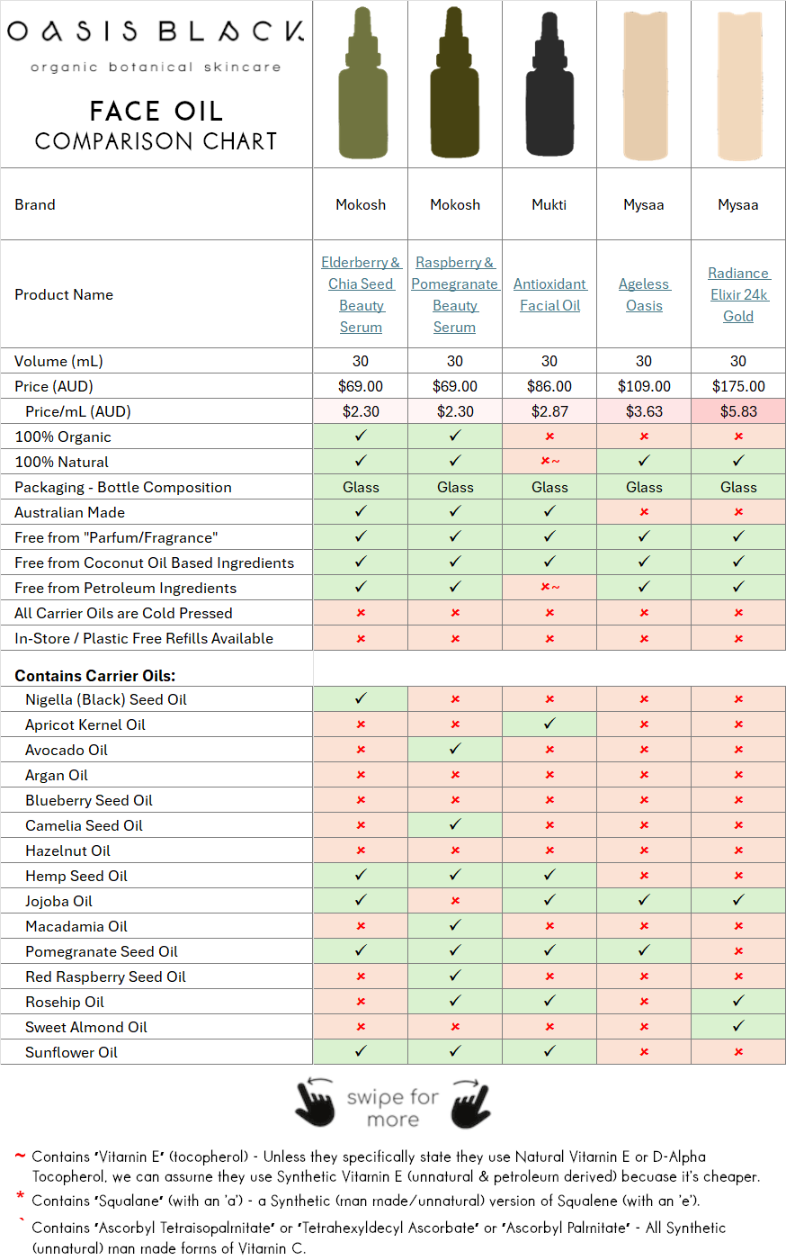Click the Vitamin E tocopherol footnote text

tap(396, 1166)
